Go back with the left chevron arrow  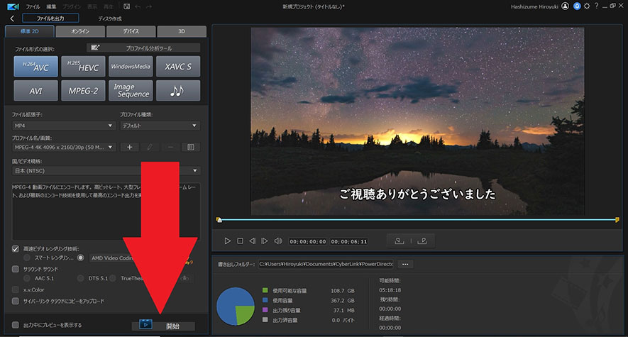(12, 18)
